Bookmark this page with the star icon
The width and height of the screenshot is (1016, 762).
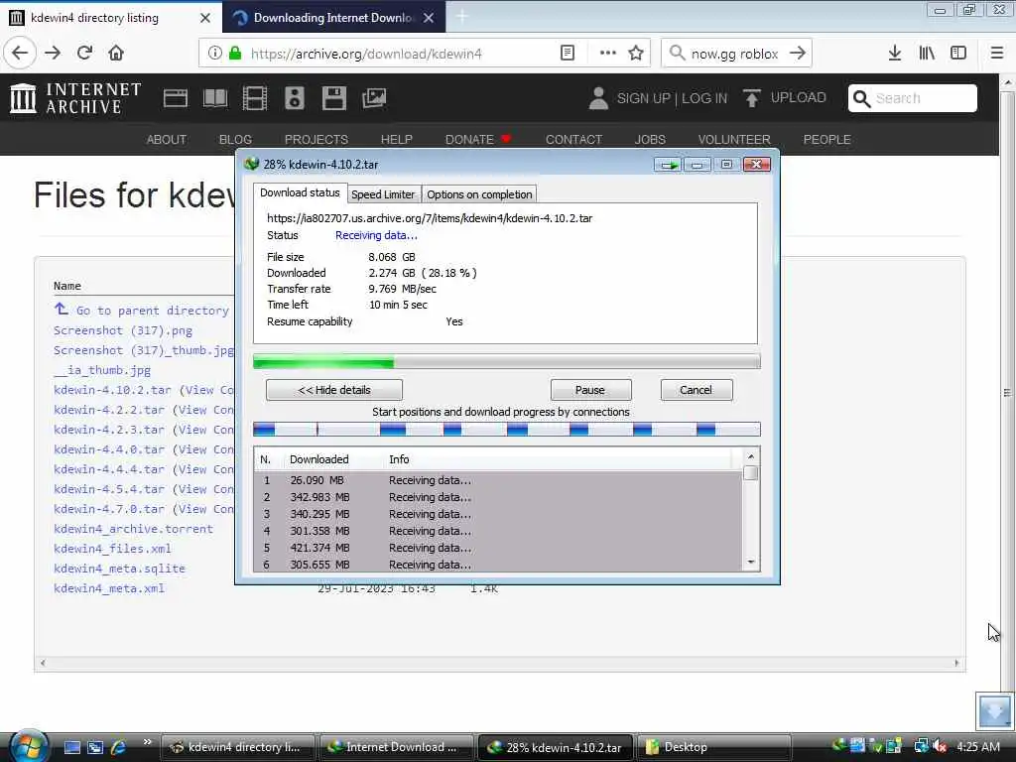point(636,54)
